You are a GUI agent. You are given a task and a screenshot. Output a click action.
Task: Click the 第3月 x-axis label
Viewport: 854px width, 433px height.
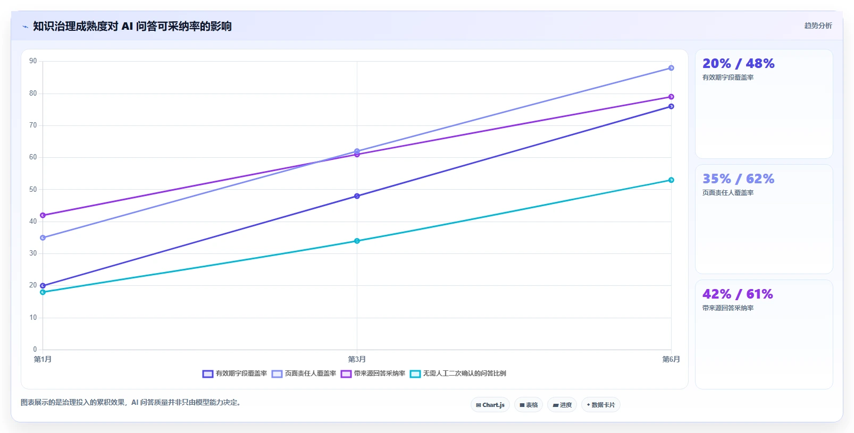[357, 360]
